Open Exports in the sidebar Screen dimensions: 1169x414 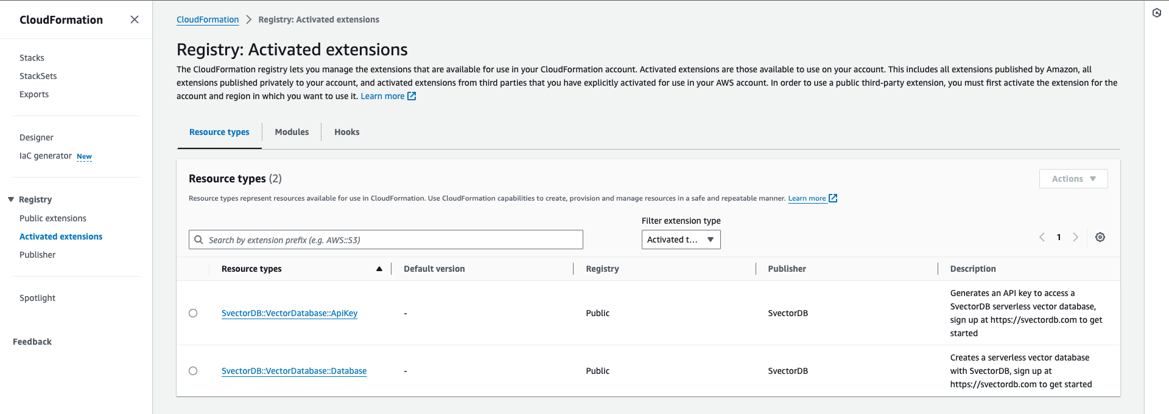pos(34,94)
